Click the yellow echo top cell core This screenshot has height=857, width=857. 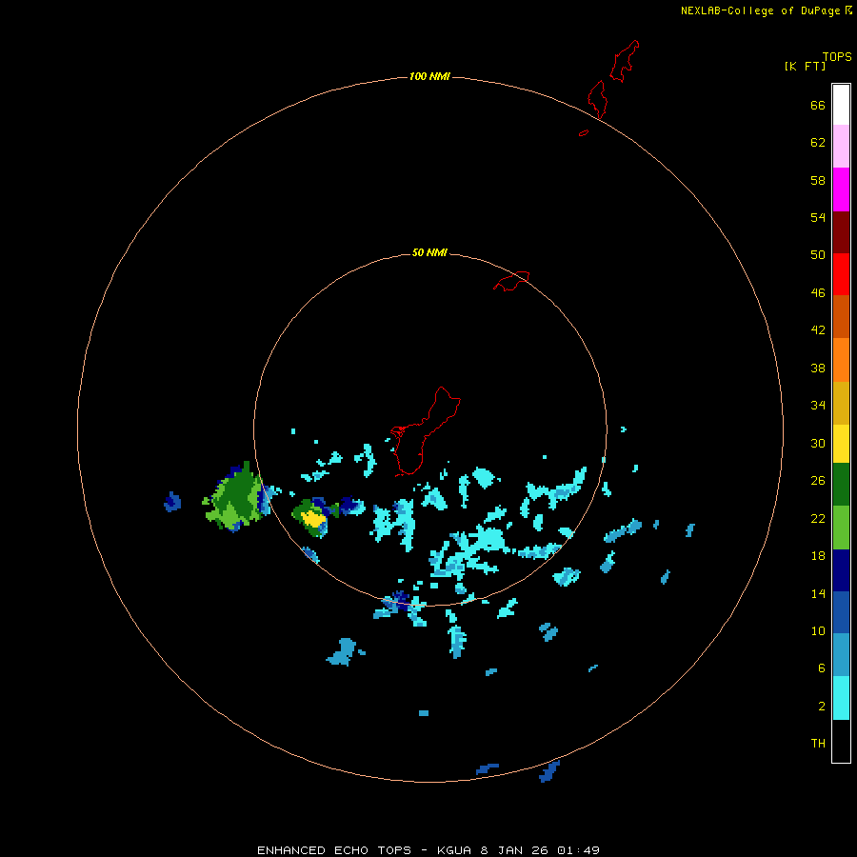[x=312, y=518]
